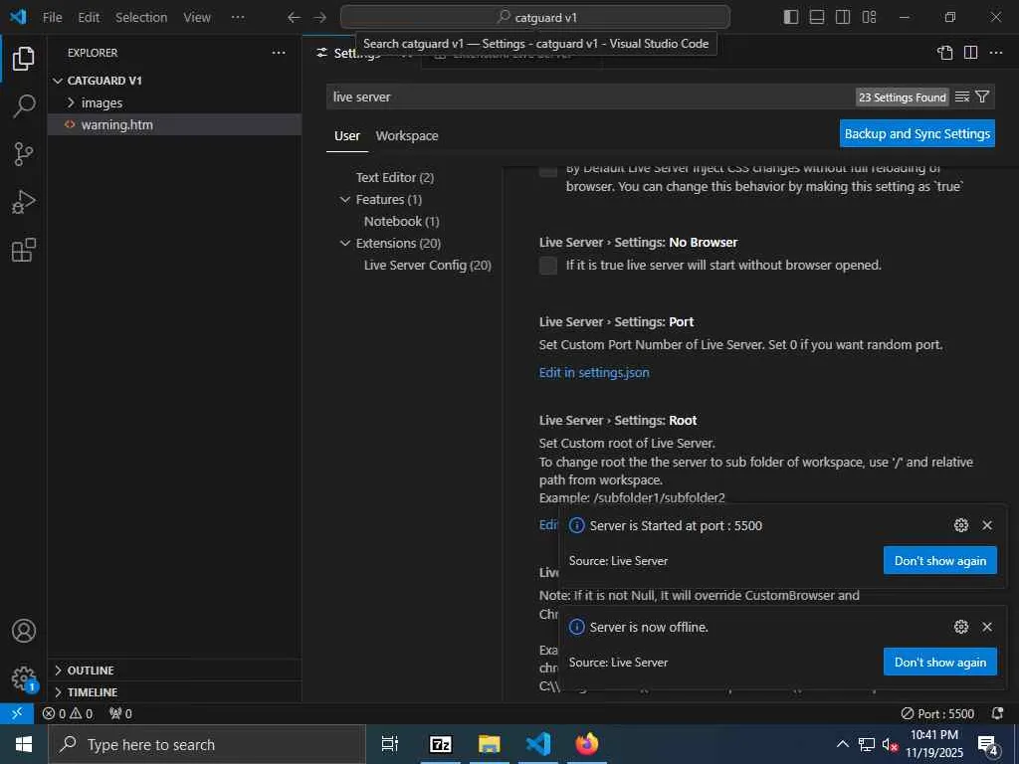Open the View menu

197,18
